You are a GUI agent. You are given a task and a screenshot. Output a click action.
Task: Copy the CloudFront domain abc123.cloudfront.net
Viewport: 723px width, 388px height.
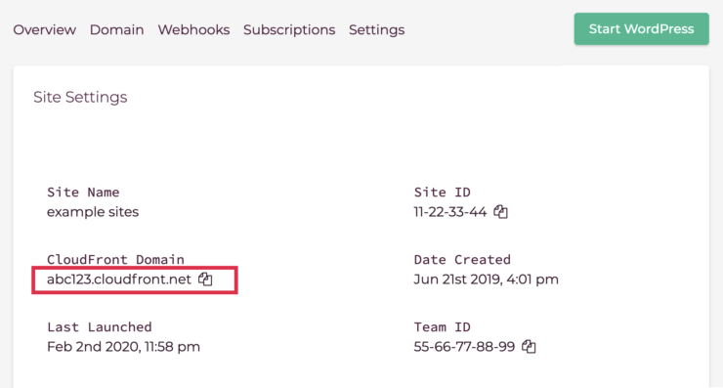tap(205, 280)
